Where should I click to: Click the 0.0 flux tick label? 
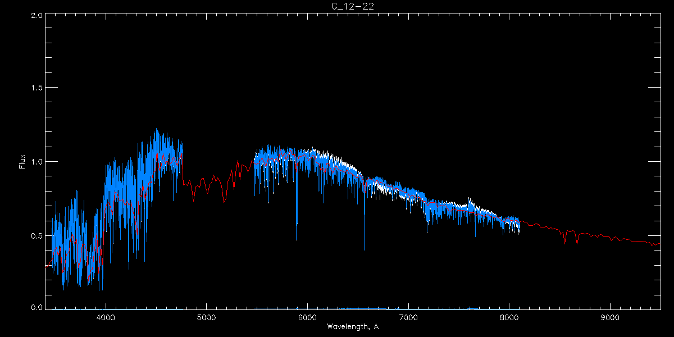tap(37, 307)
